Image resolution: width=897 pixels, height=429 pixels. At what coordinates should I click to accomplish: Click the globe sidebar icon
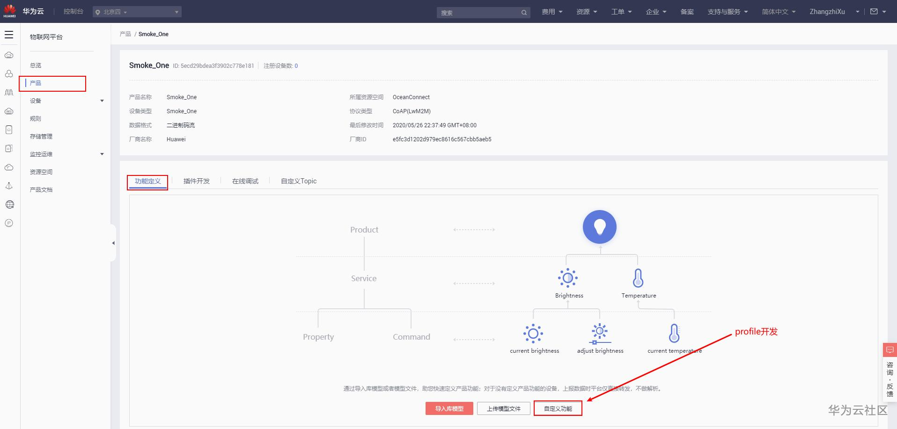point(9,204)
